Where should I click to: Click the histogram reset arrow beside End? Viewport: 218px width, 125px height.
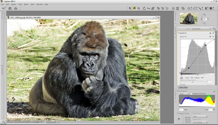[x=214, y=110]
